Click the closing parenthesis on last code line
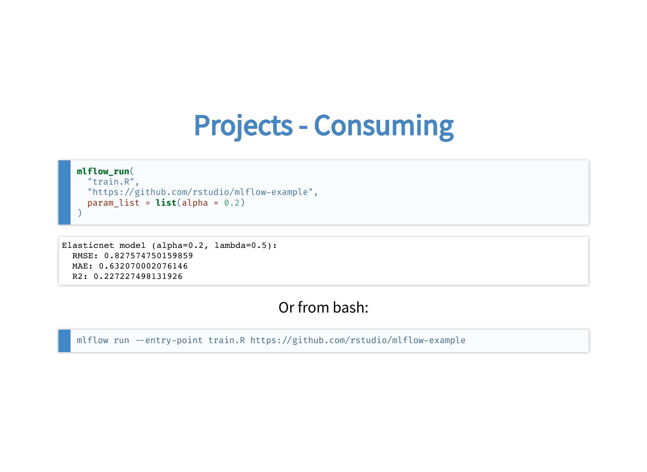 80,213
